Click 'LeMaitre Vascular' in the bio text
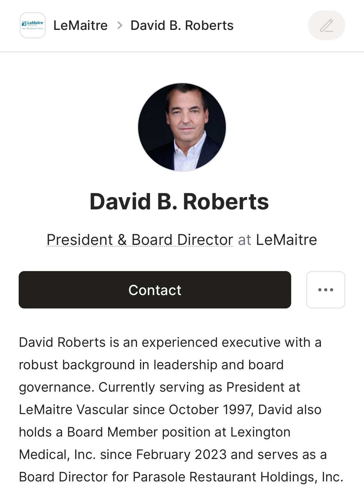This screenshot has height=492, width=364. point(74,409)
